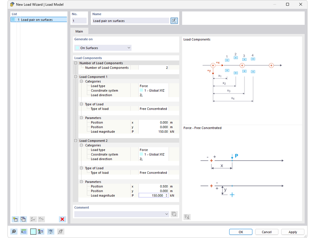Click the invert selection icon

41,219
